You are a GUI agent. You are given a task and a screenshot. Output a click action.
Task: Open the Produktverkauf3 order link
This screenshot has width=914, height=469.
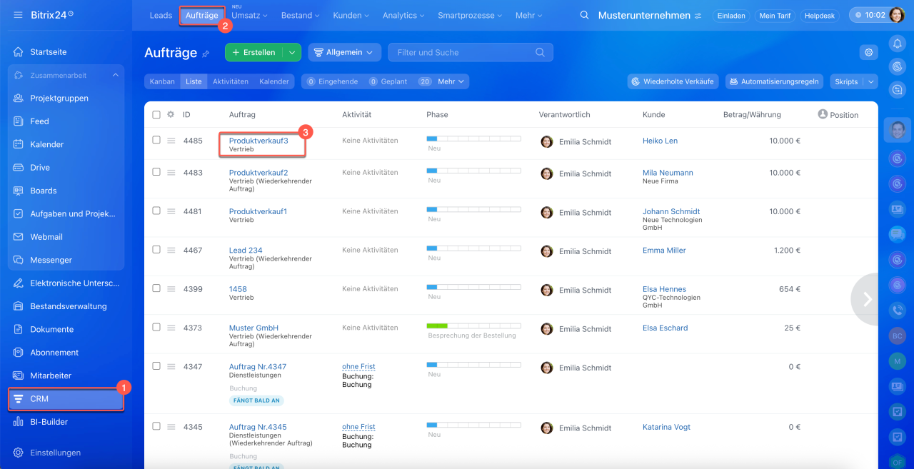(x=258, y=141)
